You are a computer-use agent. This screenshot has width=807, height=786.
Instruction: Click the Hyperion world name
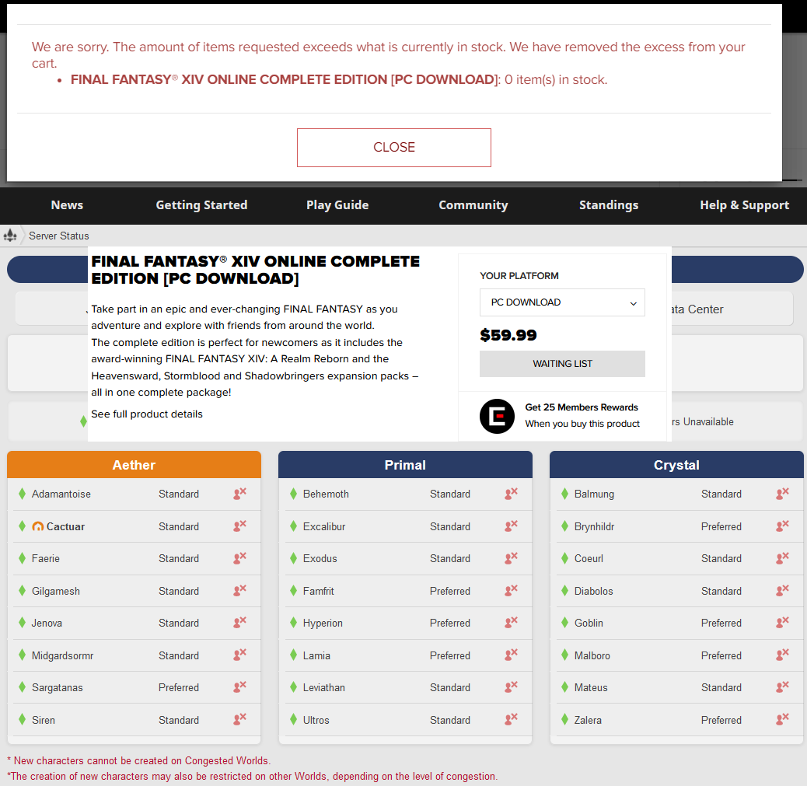click(x=322, y=623)
